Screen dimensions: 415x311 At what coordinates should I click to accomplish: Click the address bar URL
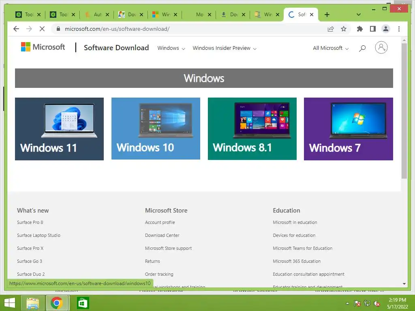[117, 29]
